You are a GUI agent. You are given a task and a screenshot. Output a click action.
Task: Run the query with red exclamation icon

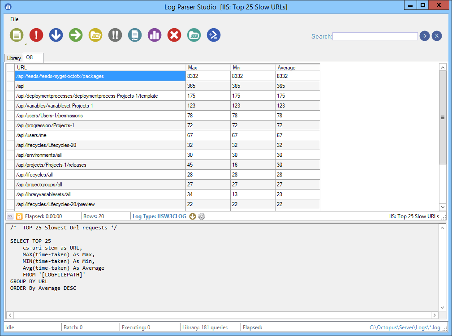coord(36,35)
